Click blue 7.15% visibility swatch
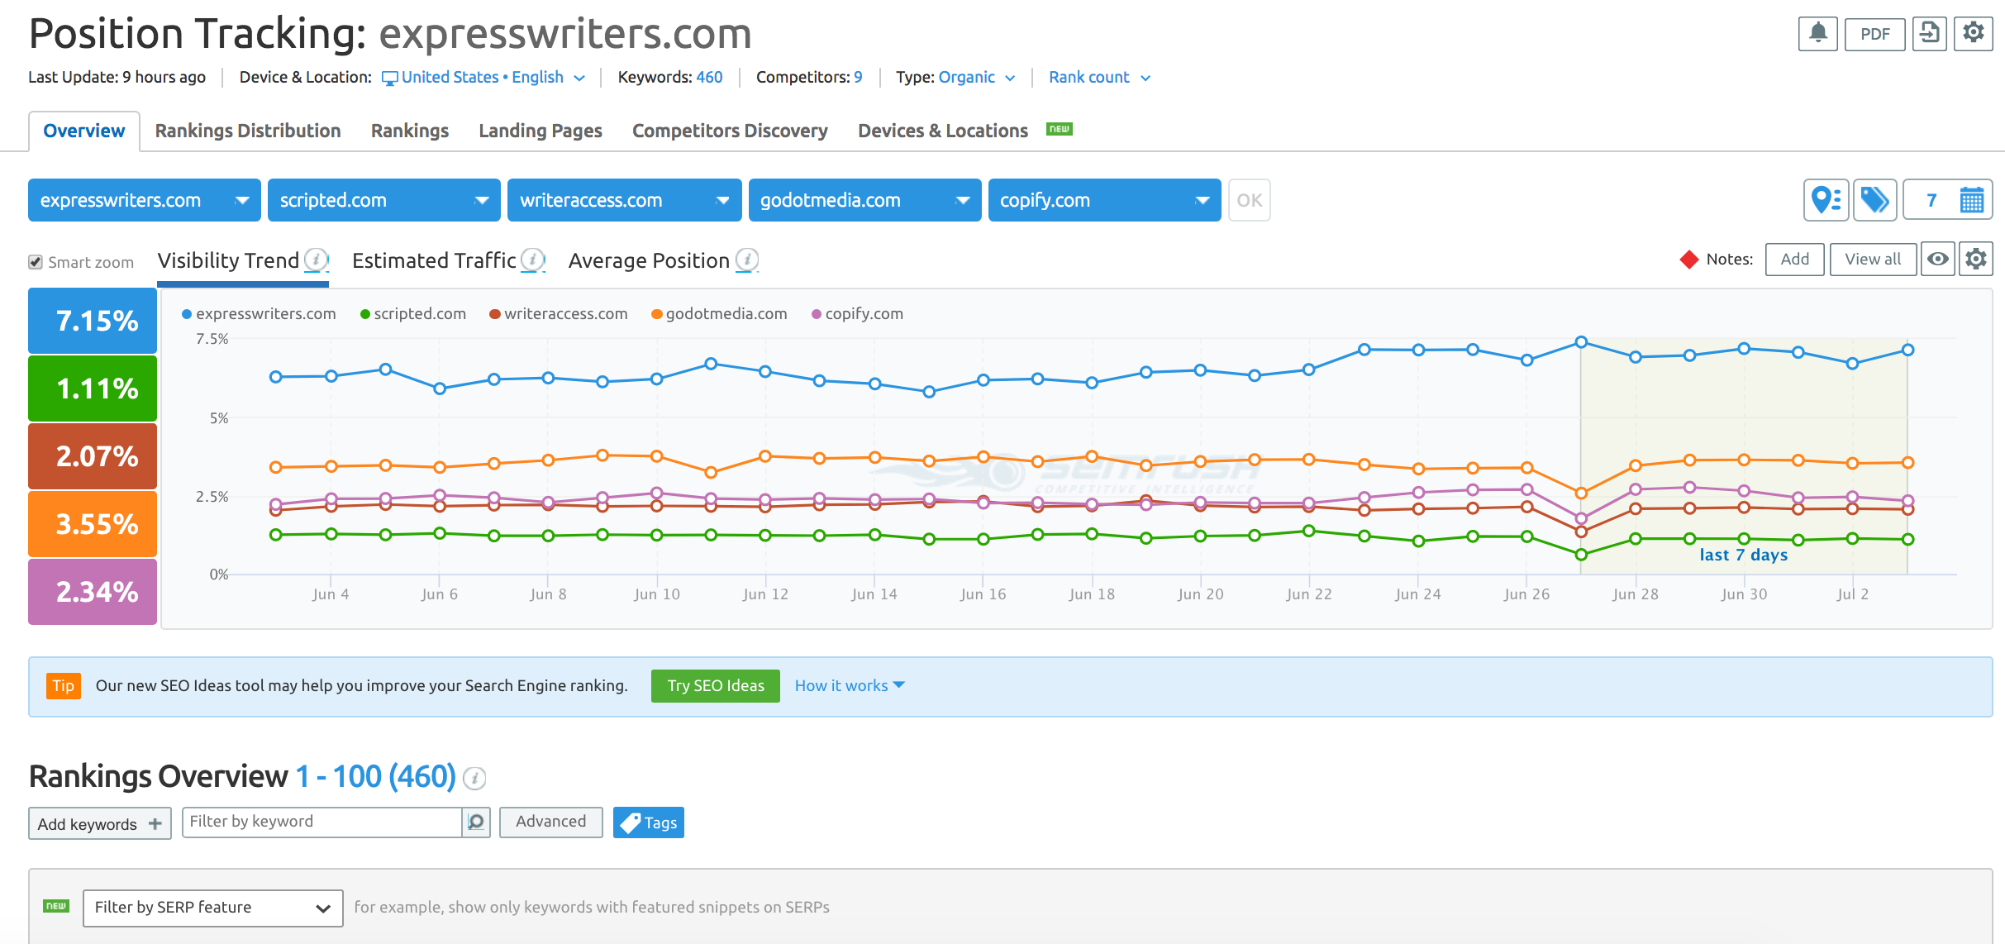This screenshot has width=2005, height=944. point(93,321)
